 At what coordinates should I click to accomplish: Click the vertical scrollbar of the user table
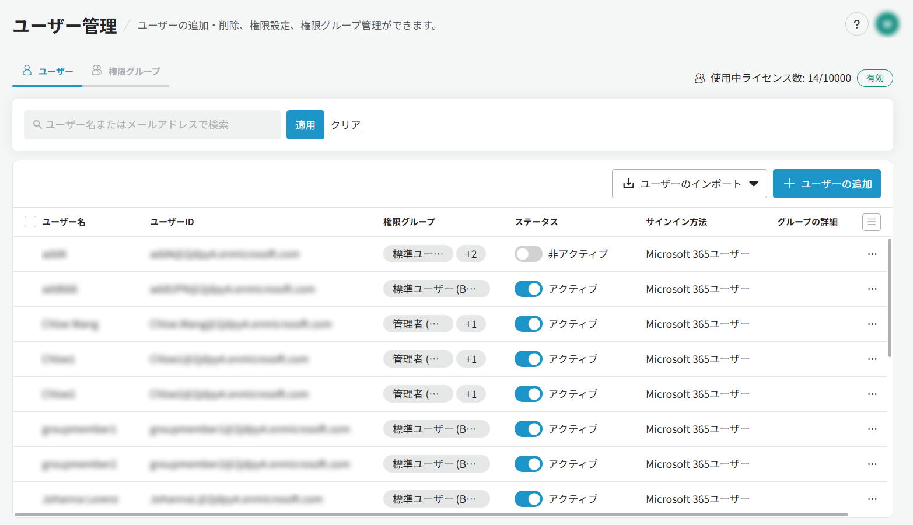coord(890,297)
